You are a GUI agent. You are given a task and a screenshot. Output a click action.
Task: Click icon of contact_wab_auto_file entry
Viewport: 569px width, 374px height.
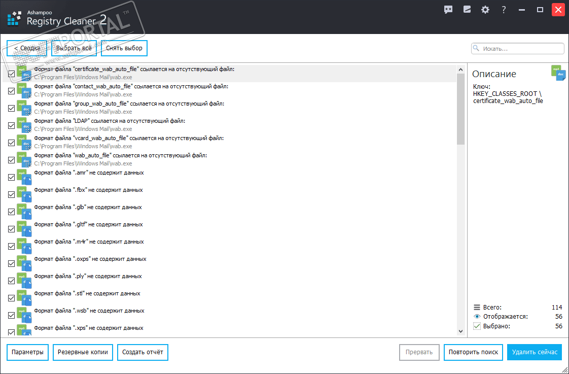24,91
